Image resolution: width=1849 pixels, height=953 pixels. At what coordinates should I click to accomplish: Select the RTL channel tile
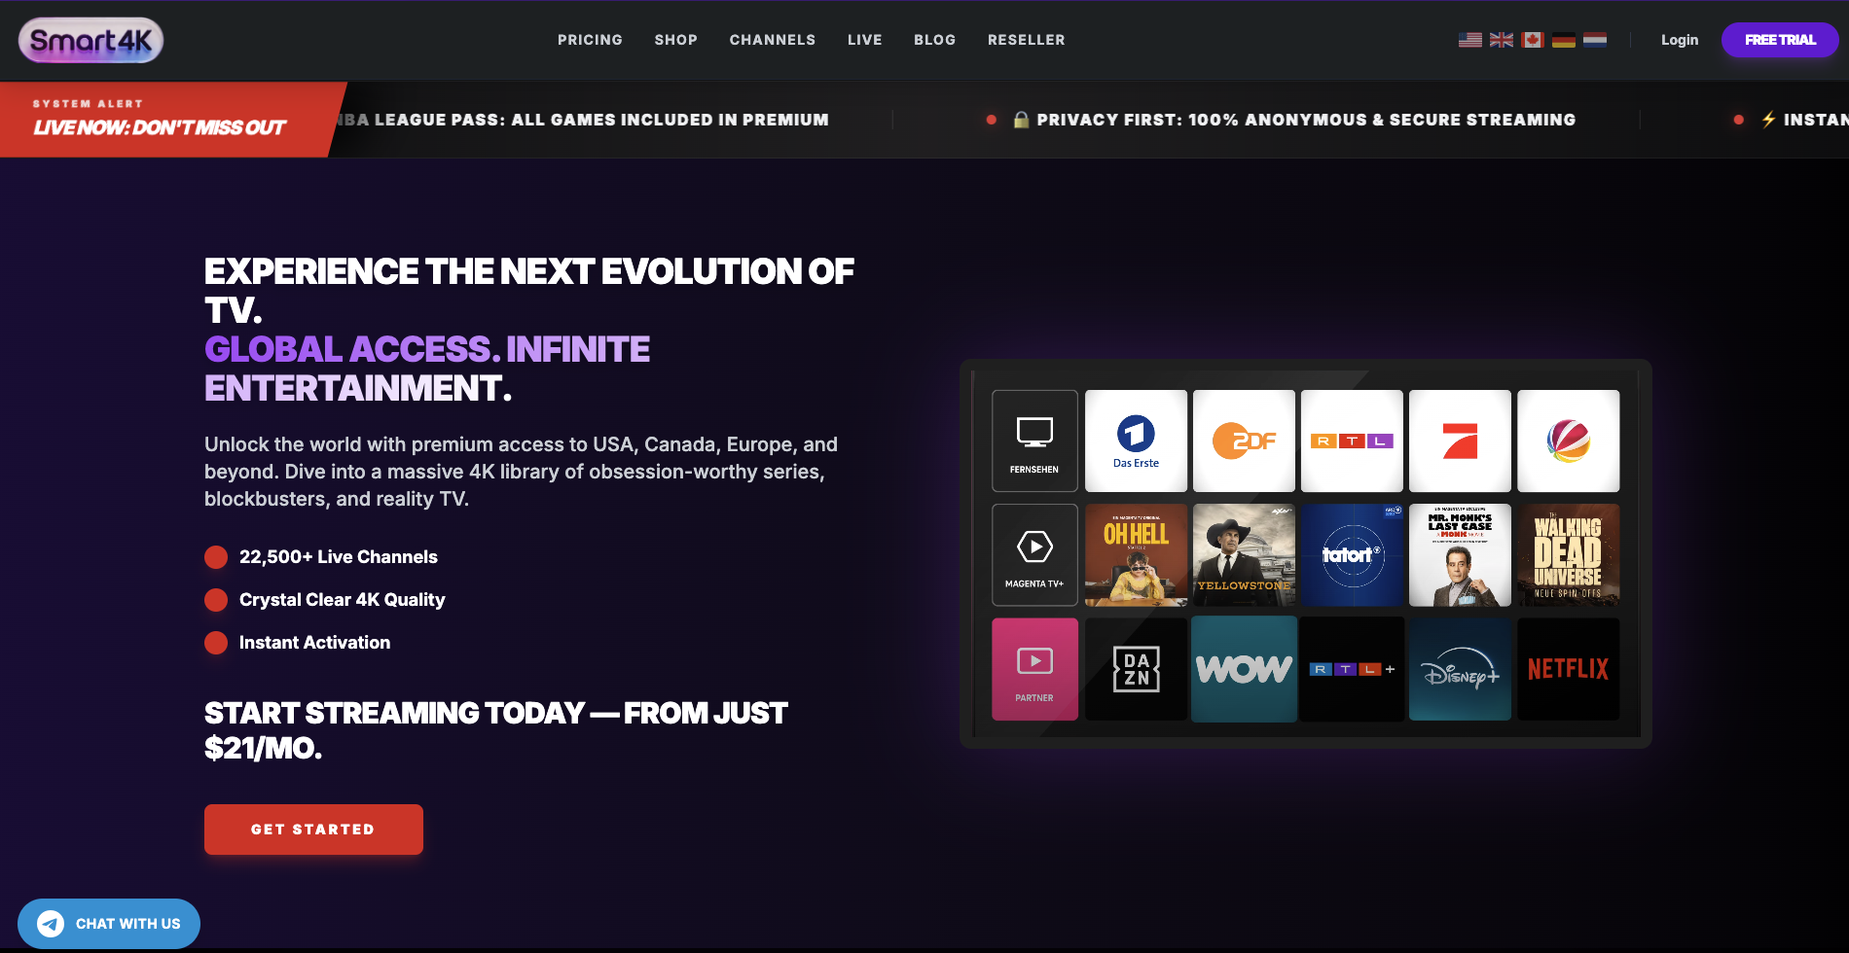(x=1352, y=441)
